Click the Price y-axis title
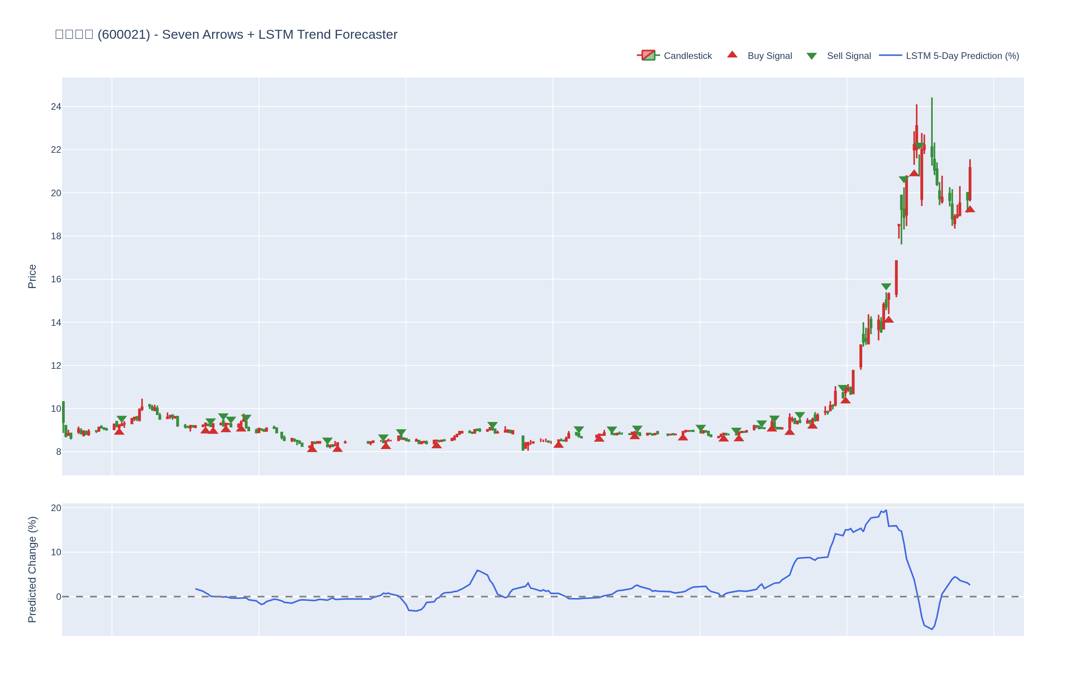This screenshot has width=1086, height=698. click(32, 276)
